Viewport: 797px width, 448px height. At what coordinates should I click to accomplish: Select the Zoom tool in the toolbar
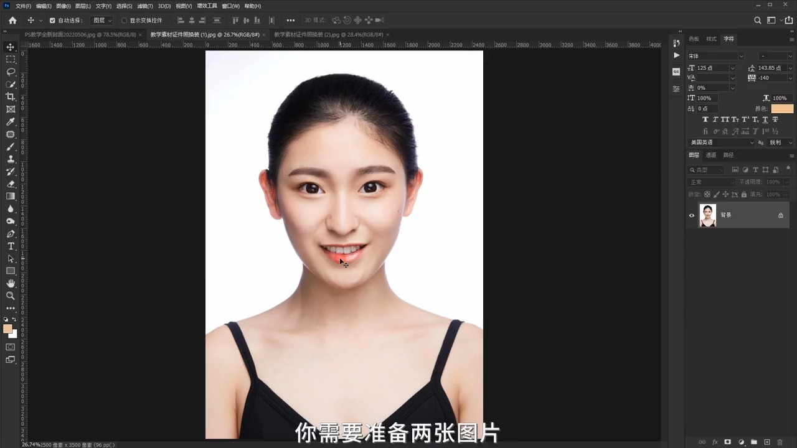[x=10, y=296]
